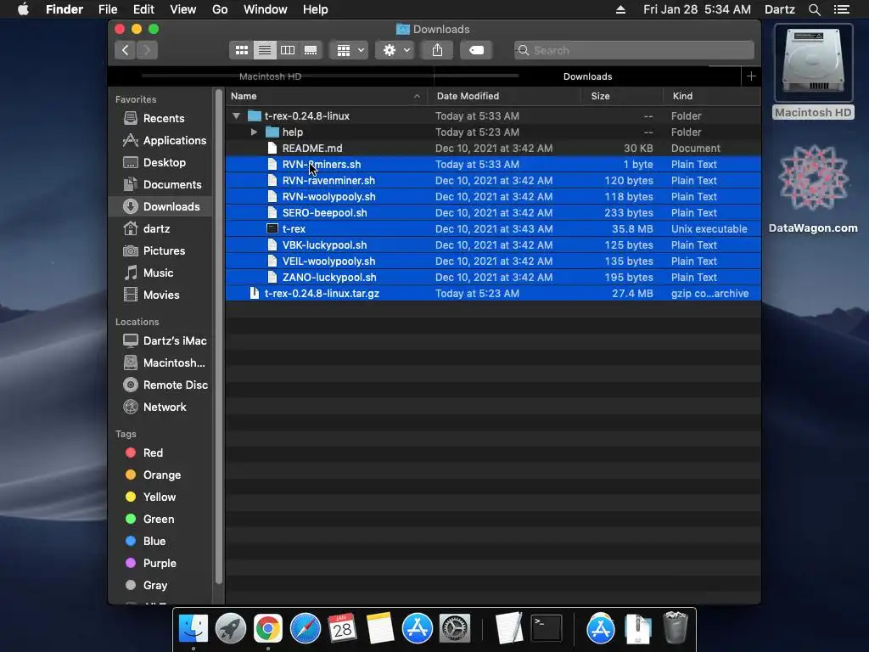Viewport: 869px width, 652px height.
Task: Open Spotlight search in menu bar
Action: coord(814,9)
